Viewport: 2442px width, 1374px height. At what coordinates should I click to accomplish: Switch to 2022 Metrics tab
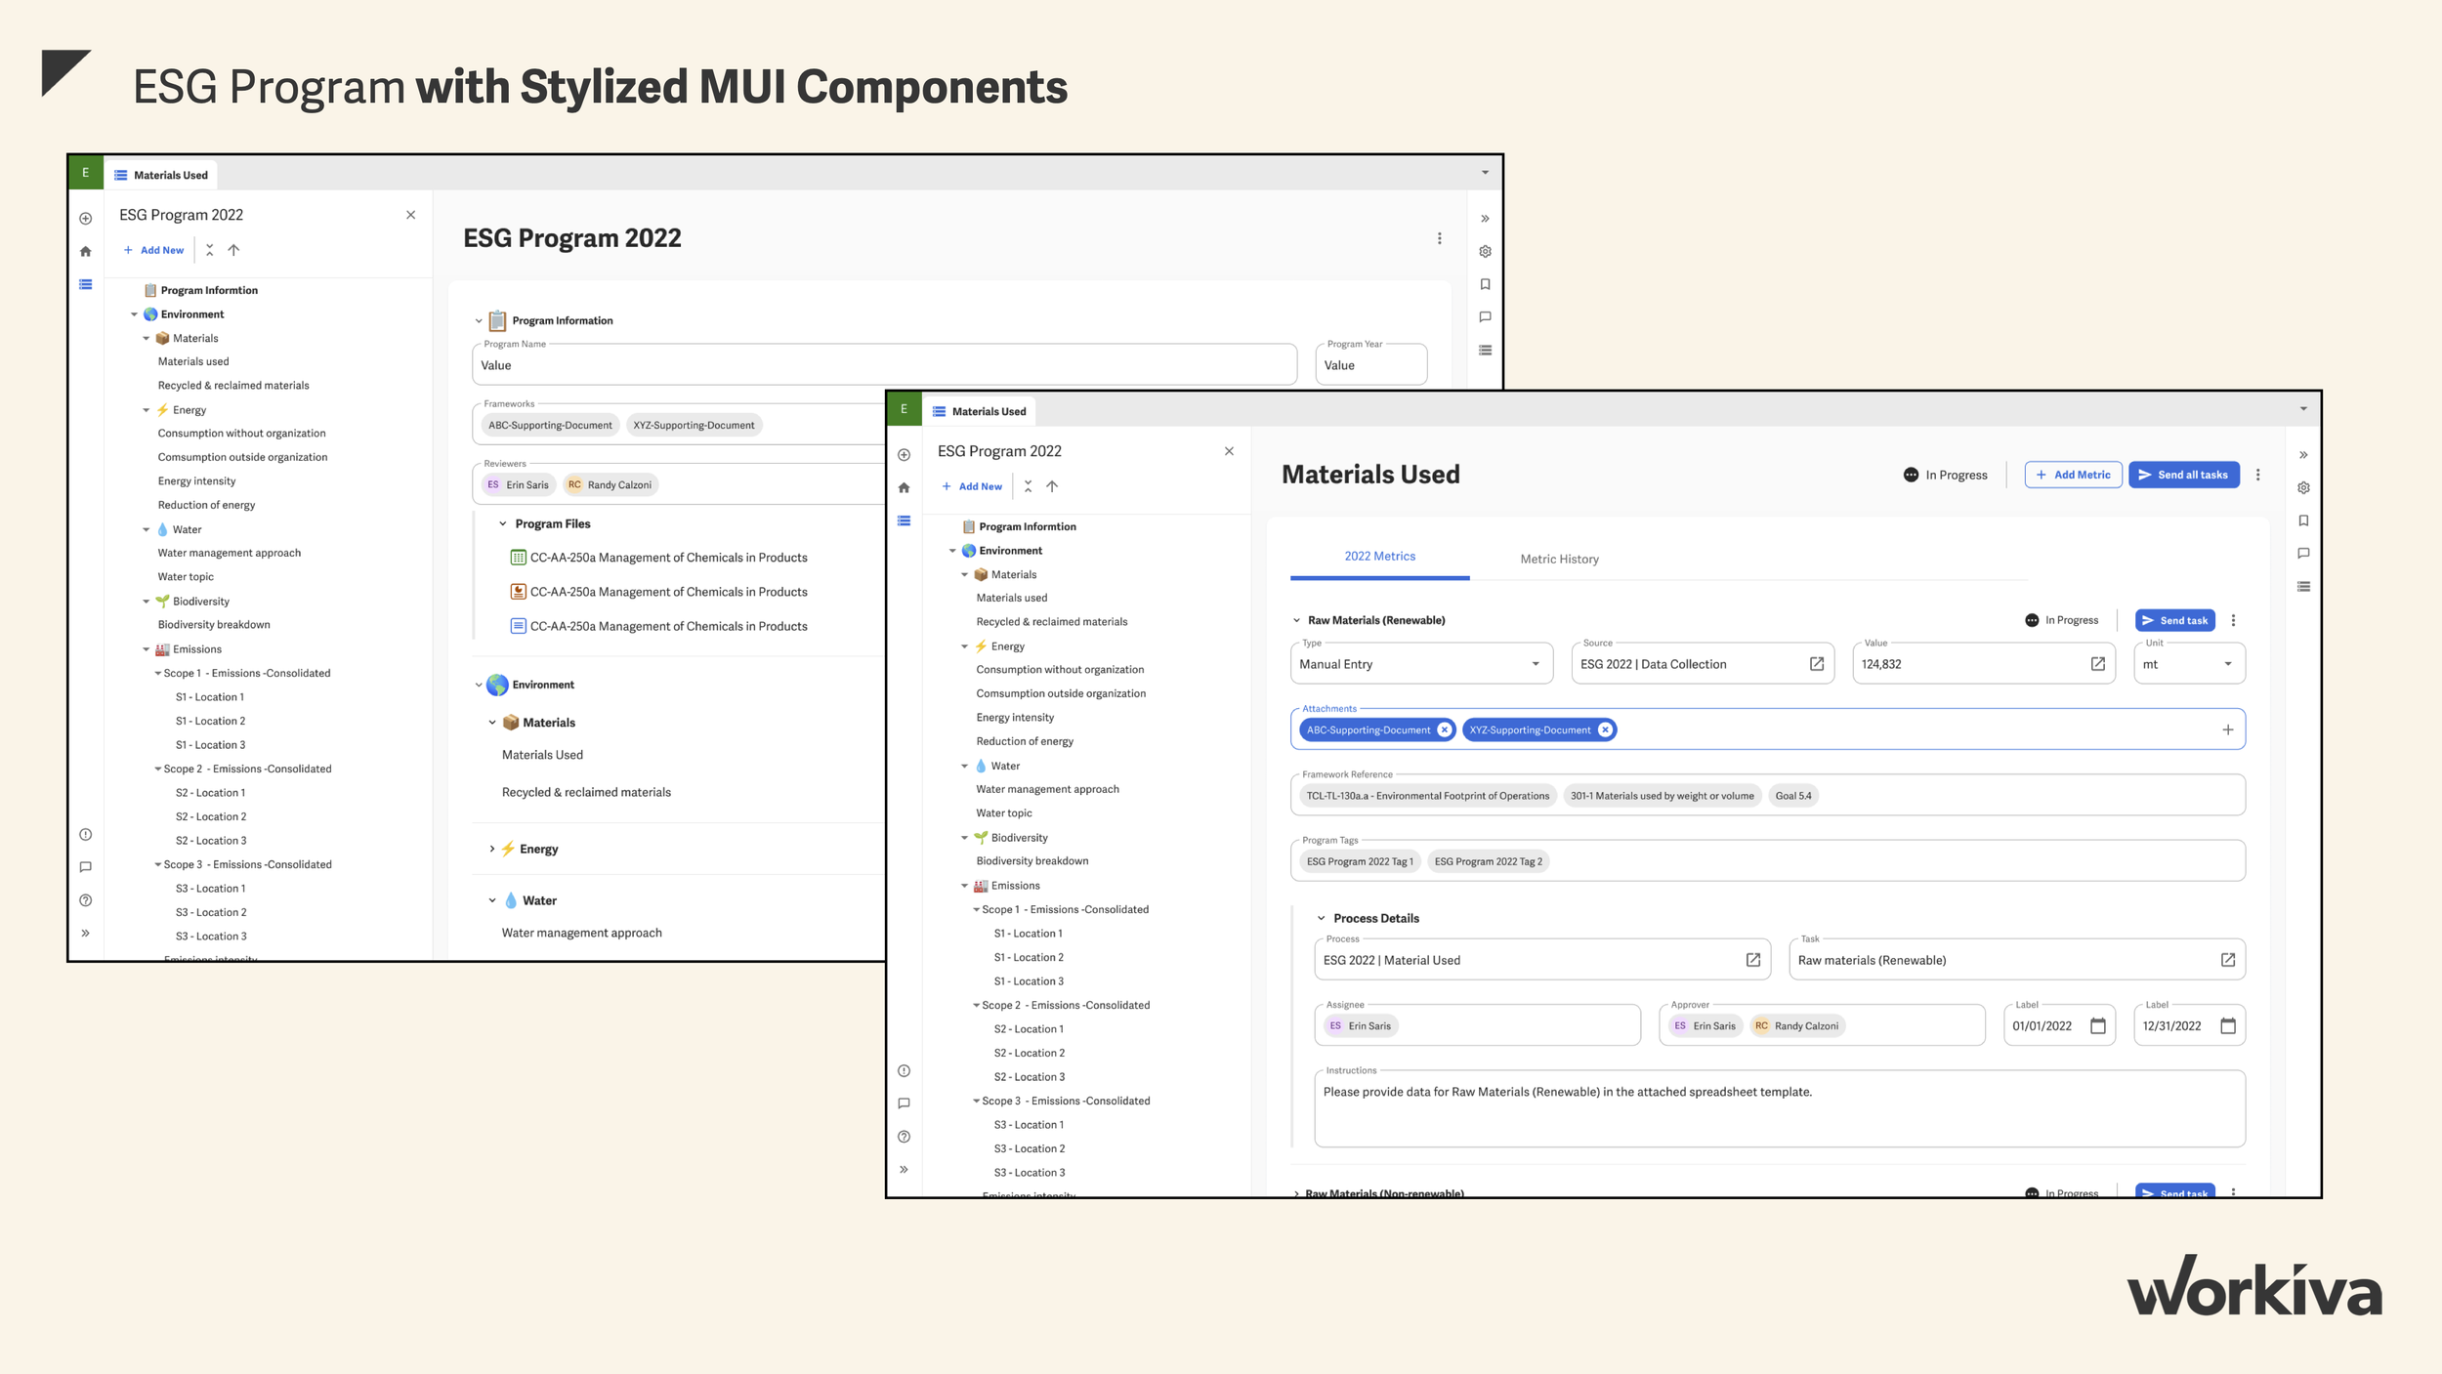(x=1379, y=557)
